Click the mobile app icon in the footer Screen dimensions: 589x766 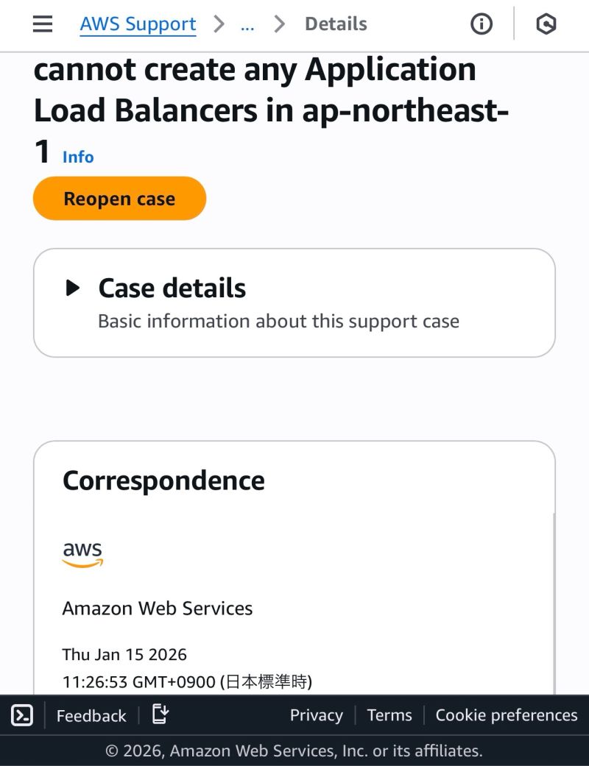(161, 714)
